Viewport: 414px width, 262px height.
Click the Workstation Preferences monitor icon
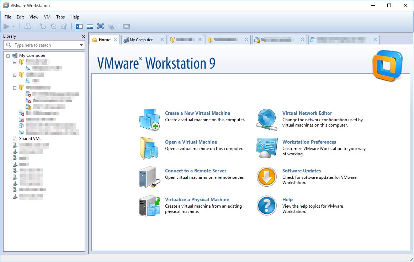pyautogui.click(x=267, y=148)
